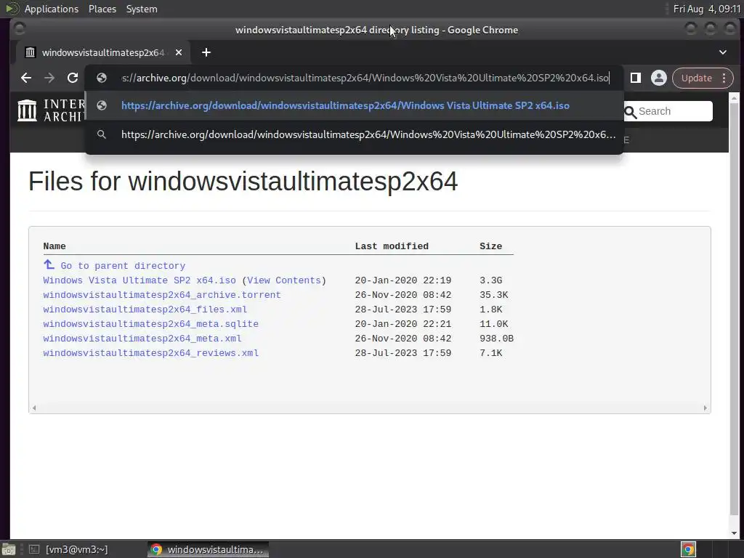This screenshot has width=744, height=558.
Task: Click the 7.1K size value
Action: click(x=490, y=353)
